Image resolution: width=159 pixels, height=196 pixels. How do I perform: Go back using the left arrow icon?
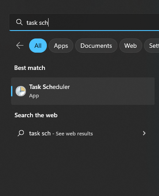[20, 46]
